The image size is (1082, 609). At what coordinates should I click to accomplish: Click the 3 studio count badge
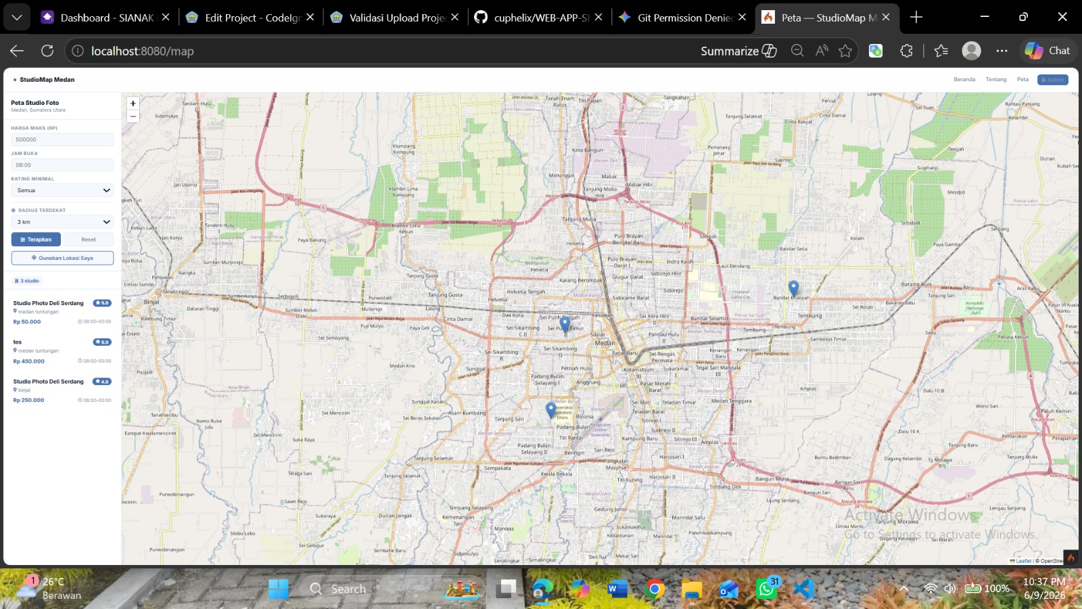pos(27,281)
